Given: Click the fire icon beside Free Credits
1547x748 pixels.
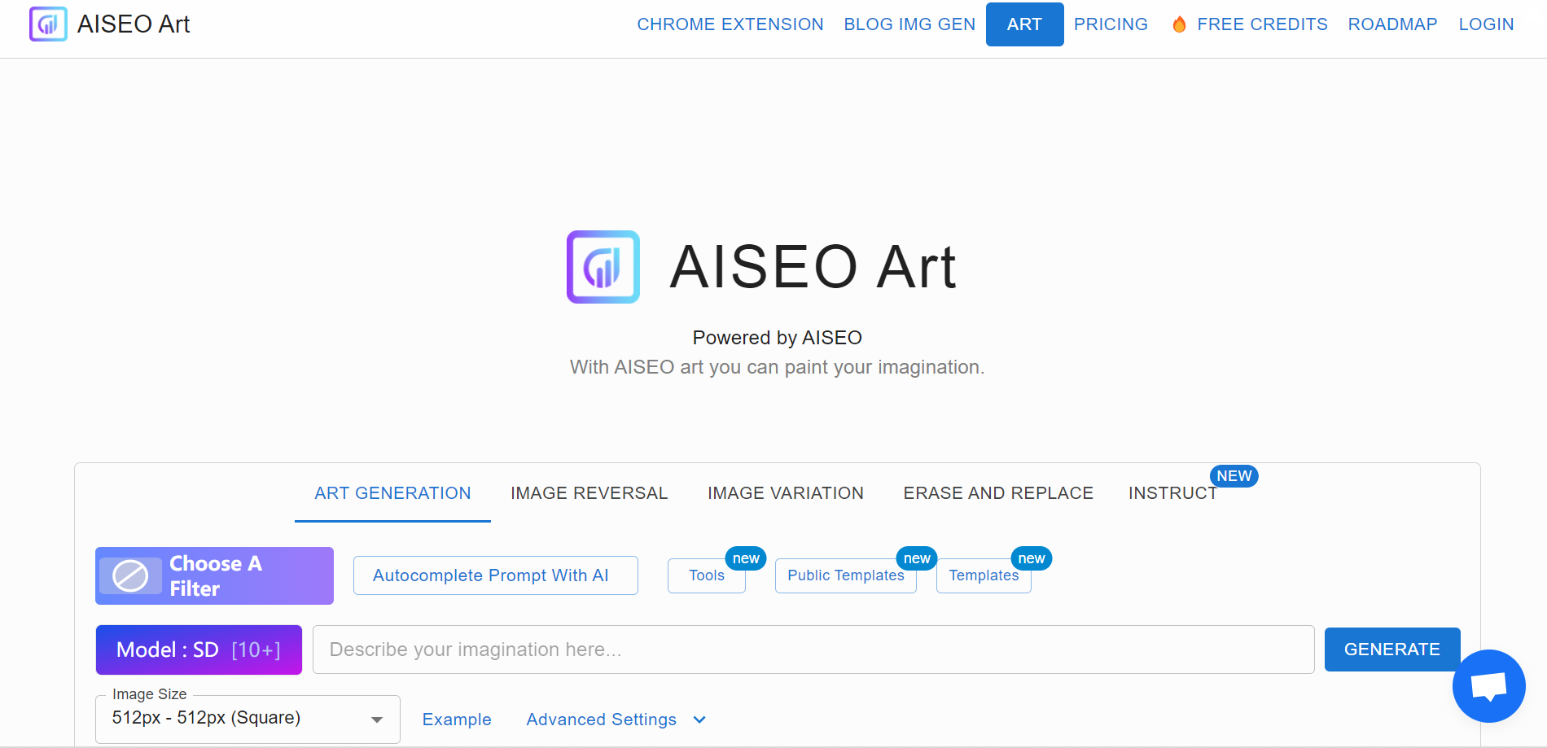Looking at the screenshot, I should pos(1179,24).
